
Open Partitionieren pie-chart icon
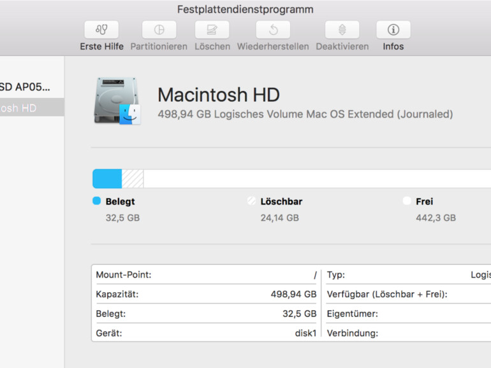159,30
